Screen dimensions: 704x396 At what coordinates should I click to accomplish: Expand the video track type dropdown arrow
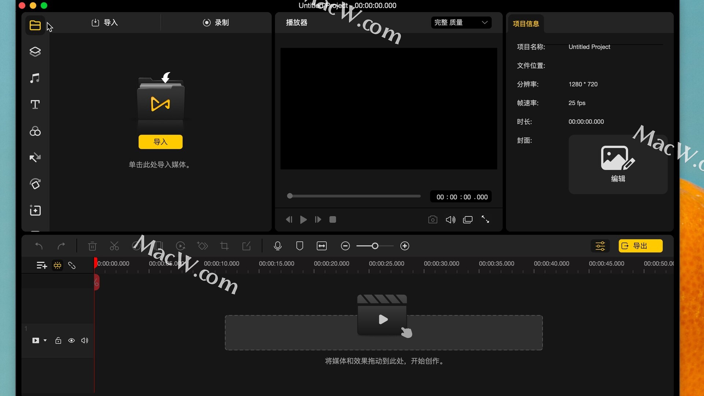(45, 341)
